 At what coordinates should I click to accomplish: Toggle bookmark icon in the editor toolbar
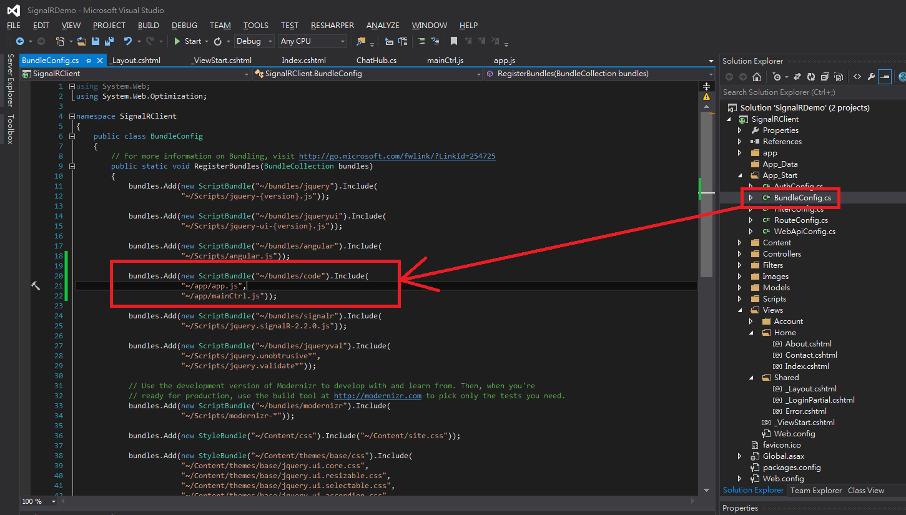click(454, 41)
